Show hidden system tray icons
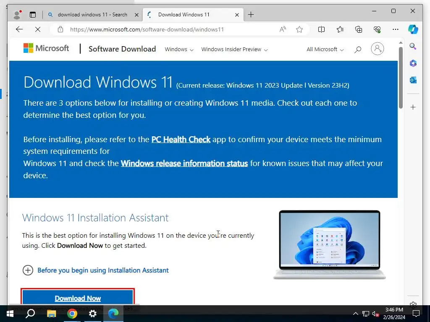This screenshot has height=322, width=430. tap(355, 314)
